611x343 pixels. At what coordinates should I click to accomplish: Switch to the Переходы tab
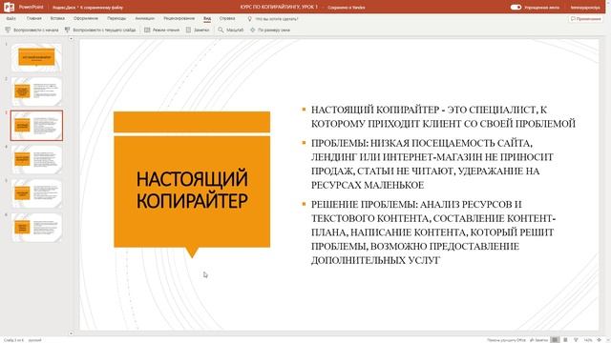click(116, 18)
